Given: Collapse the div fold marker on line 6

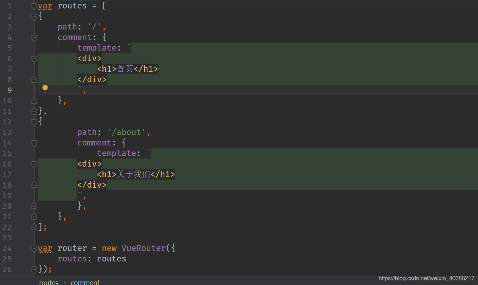Looking at the screenshot, I should (x=34, y=59).
